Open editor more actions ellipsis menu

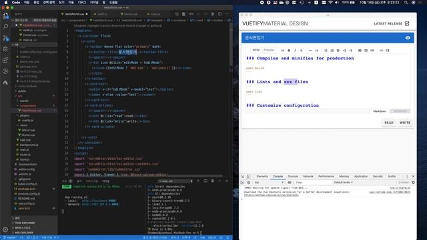227,14
